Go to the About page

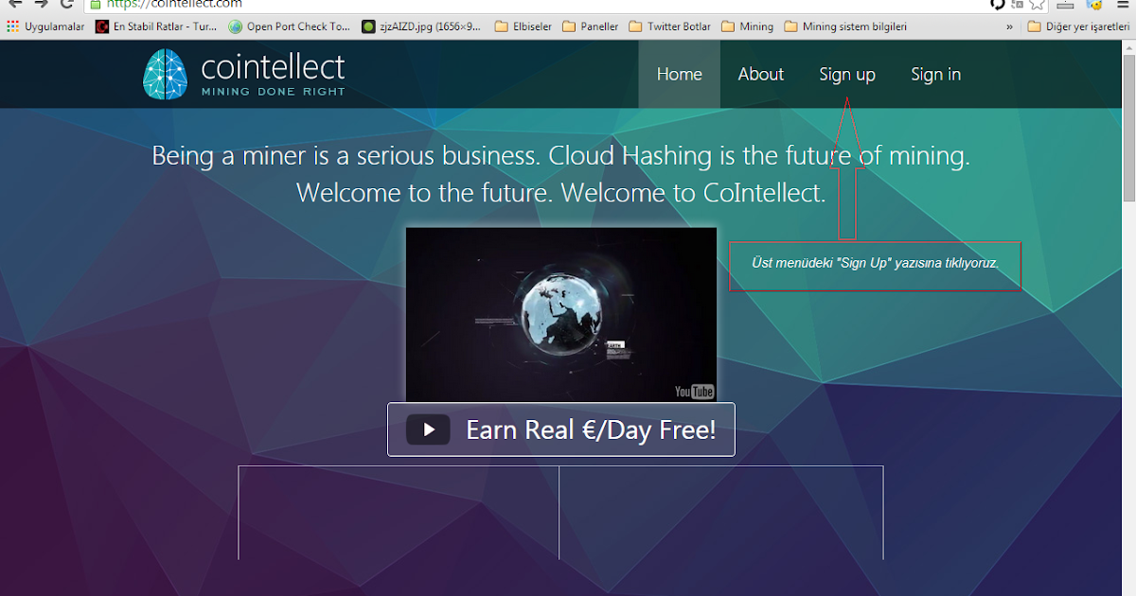coord(761,74)
